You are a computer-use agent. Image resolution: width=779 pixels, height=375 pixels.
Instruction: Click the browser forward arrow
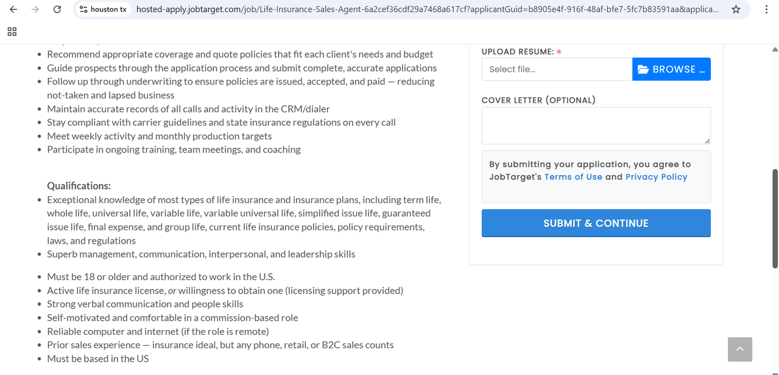(35, 10)
